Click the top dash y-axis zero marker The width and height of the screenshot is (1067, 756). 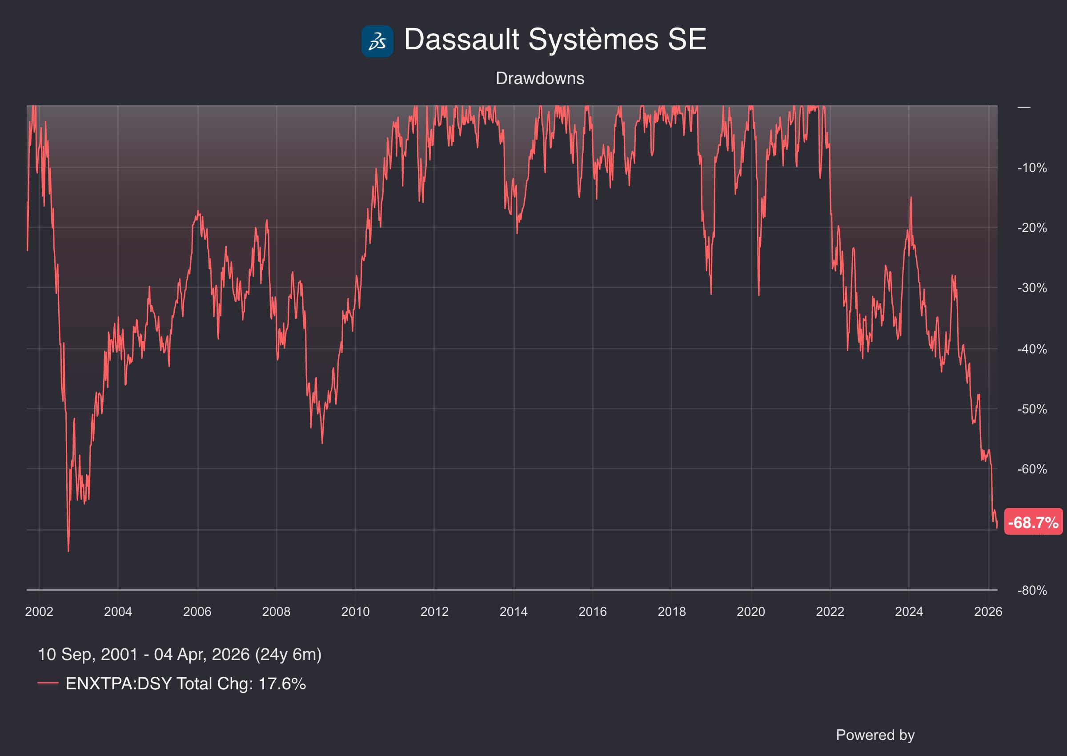tap(1024, 107)
